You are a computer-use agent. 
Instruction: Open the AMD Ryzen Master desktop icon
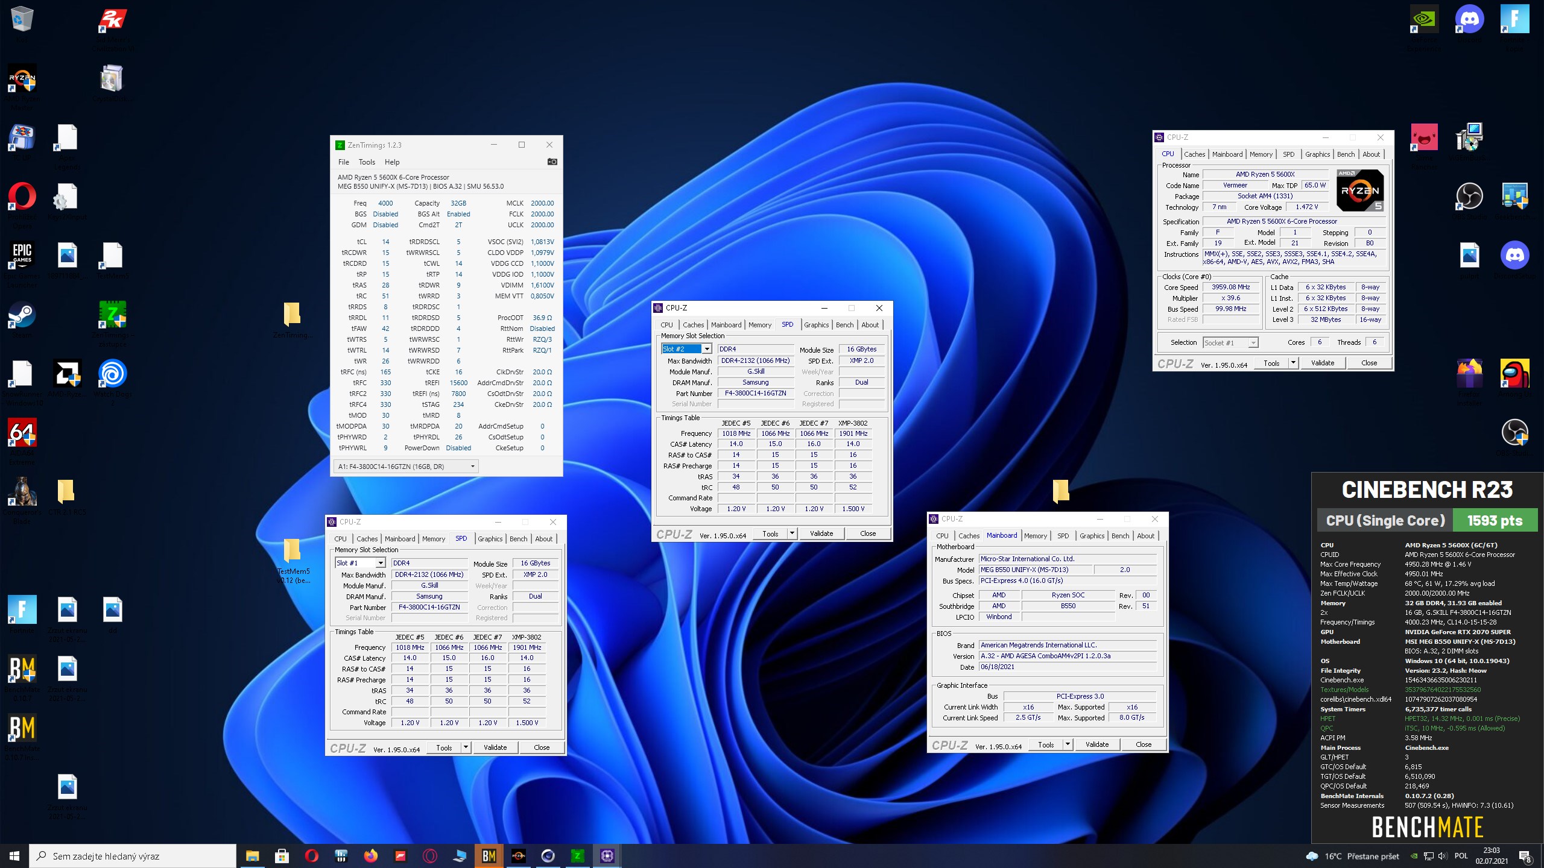(x=22, y=78)
